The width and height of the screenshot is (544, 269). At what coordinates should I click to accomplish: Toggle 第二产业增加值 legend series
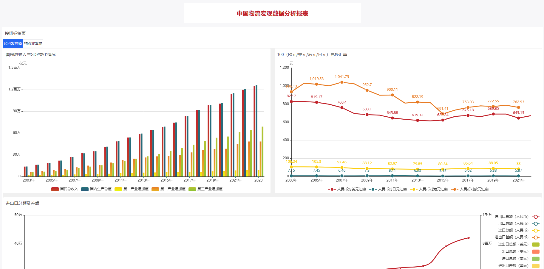169,189
